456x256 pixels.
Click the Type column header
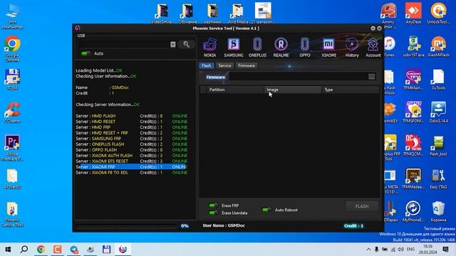tap(350, 90)
